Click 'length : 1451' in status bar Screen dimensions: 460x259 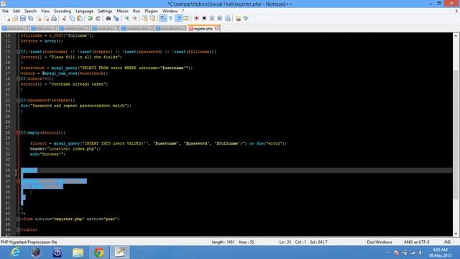[223, 242]
